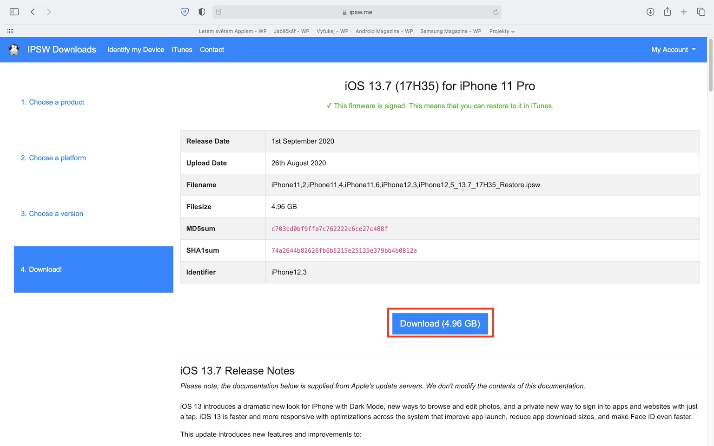The width and height of the screenshot is (714, 446).
Task: Open the iTunes nav item
Action: coord(182,50)
